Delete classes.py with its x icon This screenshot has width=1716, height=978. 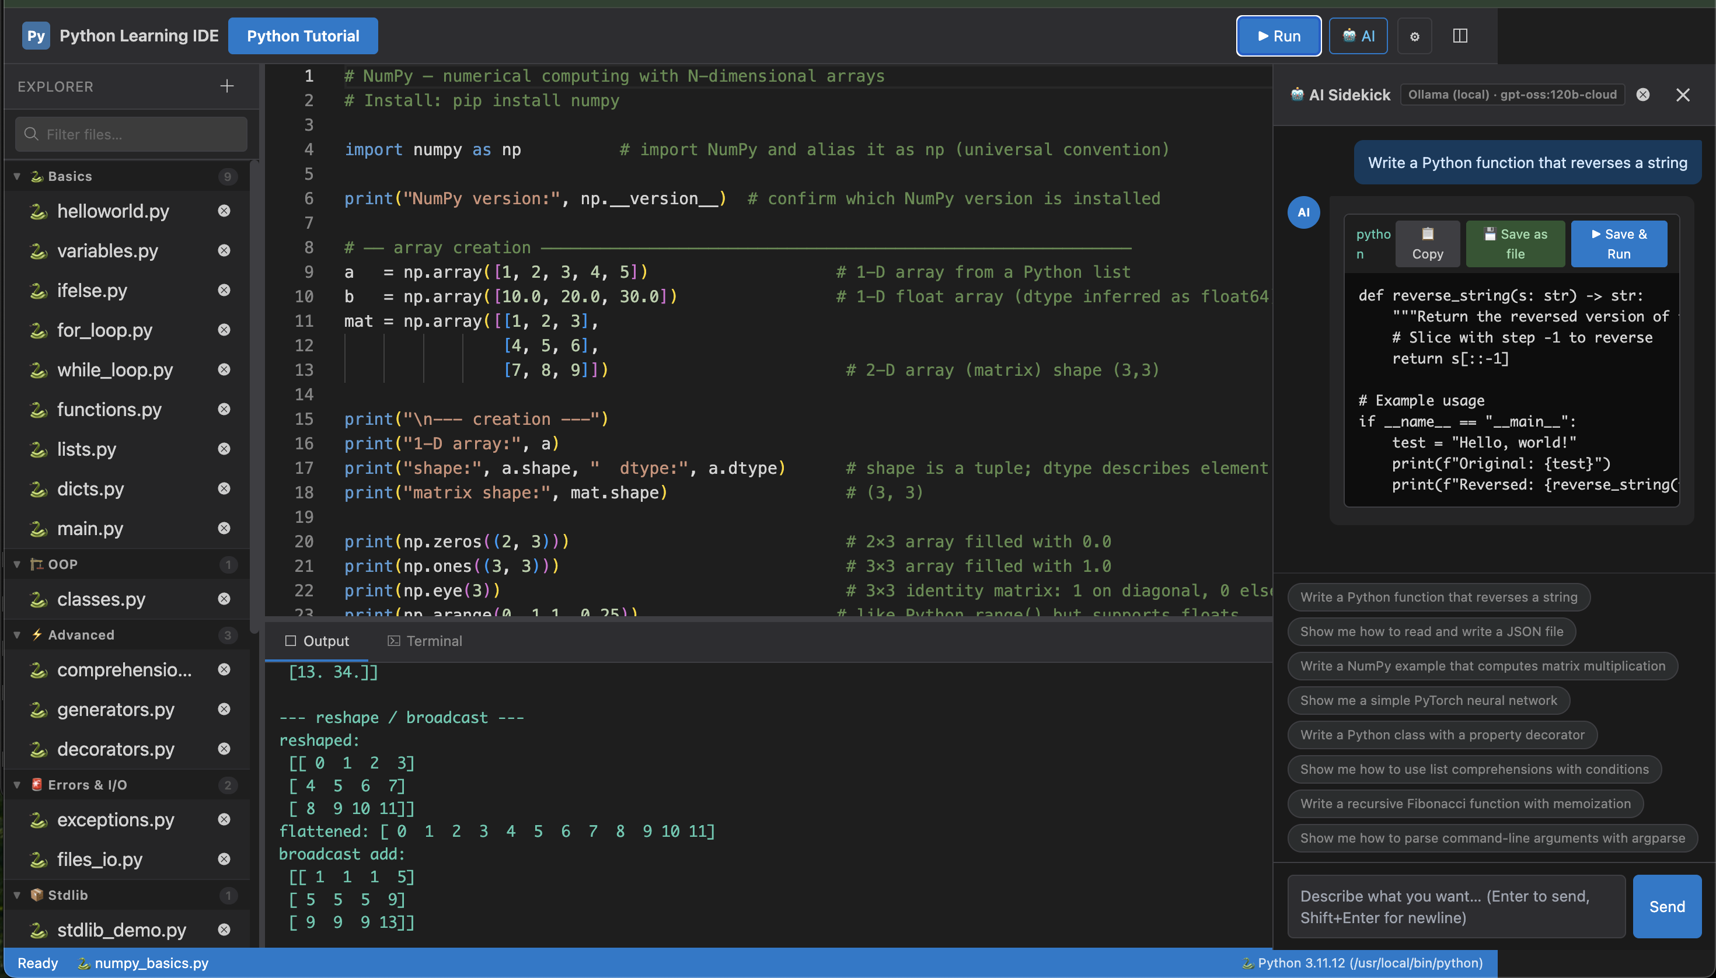coord(224,599)
